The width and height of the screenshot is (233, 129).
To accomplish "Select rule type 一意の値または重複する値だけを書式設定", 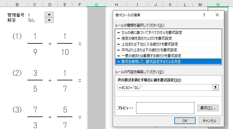I will tap(168, 56).
